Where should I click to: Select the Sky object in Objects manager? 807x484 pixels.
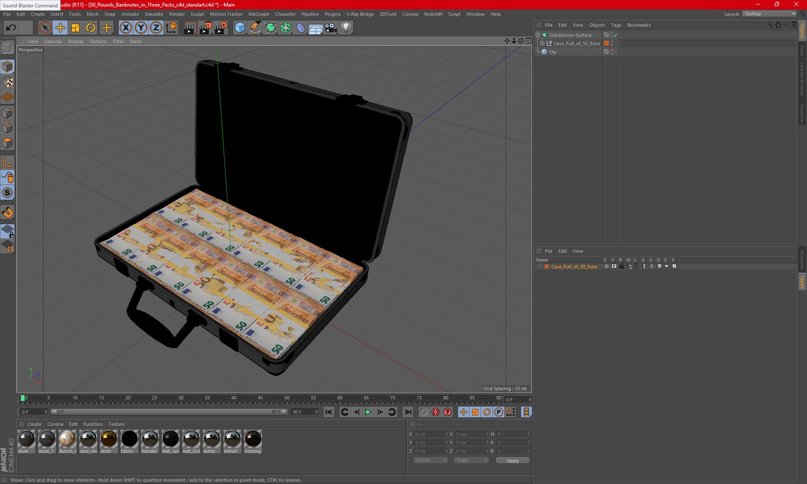tap(552, 52)
